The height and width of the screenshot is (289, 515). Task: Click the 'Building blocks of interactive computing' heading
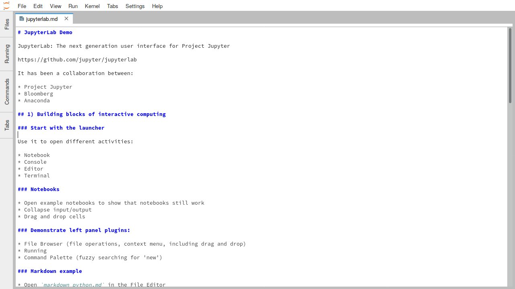pyautogui.click(x=92, y=114)
